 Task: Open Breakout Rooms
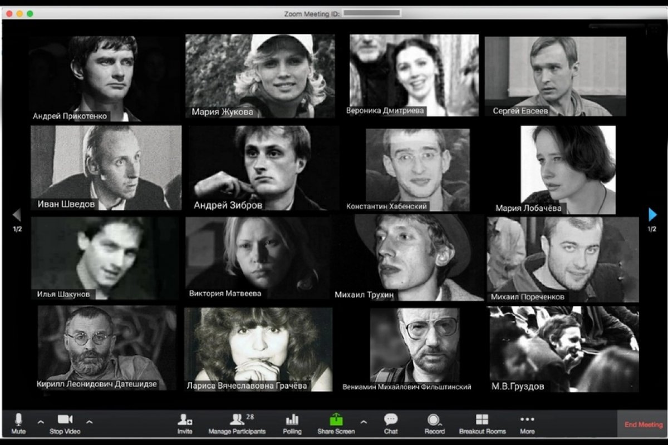tap(482, 424)
